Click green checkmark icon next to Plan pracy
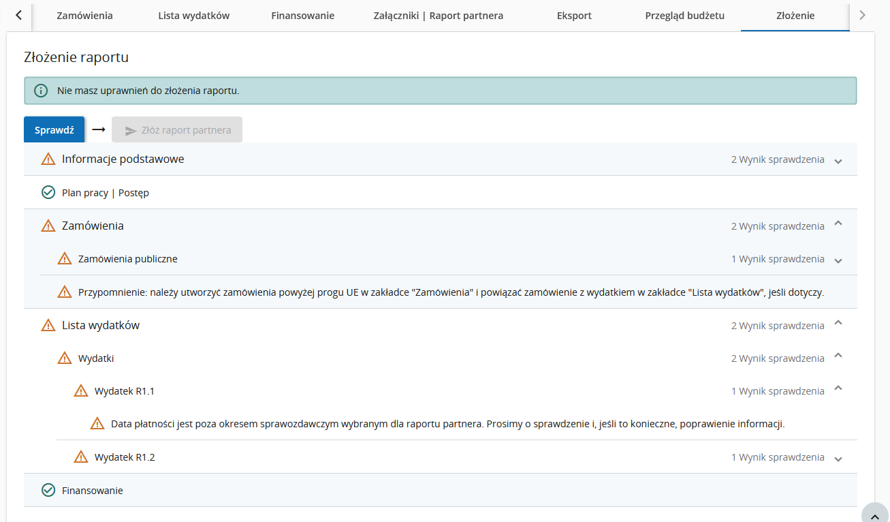 point(48,193)
